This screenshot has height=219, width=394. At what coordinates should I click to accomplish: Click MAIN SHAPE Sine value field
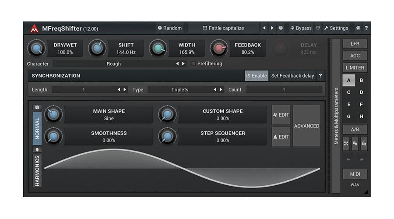click(109, 115)
